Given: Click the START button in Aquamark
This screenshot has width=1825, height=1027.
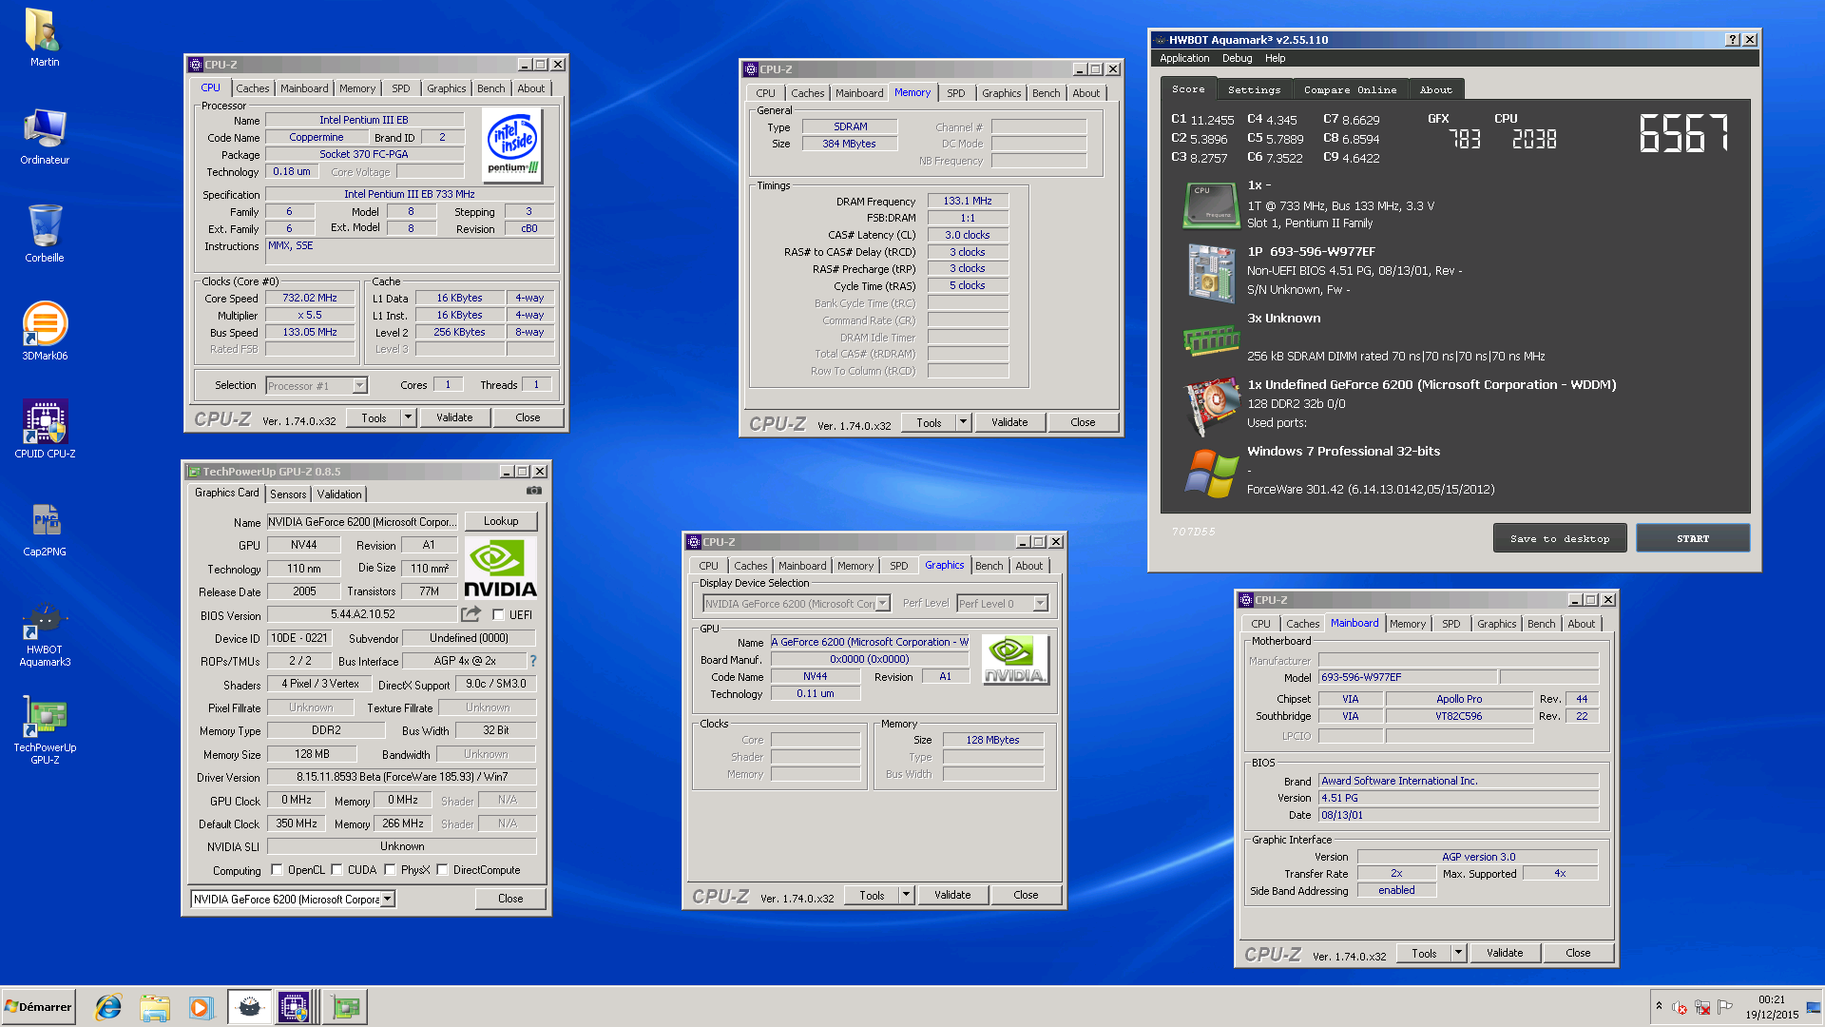Looking at the screenshot, I should [1693, 538].
